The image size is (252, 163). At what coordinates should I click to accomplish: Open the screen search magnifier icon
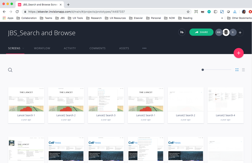(x=10, y=70)
